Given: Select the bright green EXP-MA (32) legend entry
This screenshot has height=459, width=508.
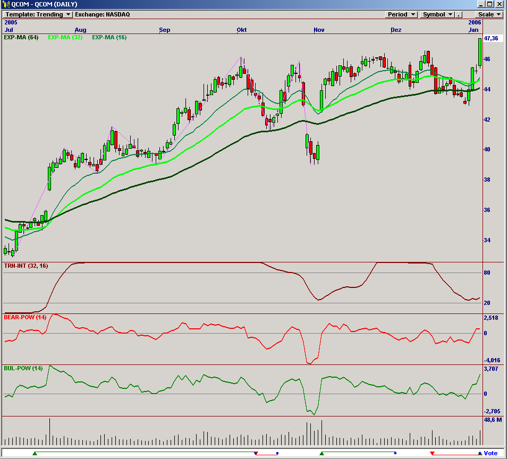Looking at the screenshot, I should (x=65, y=38).
